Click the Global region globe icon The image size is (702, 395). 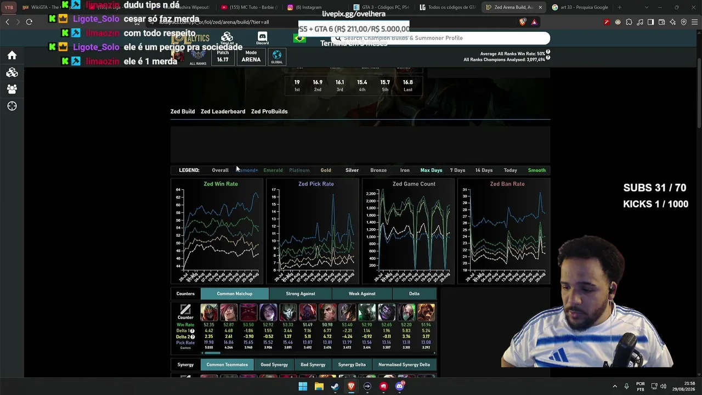(277, 57)
